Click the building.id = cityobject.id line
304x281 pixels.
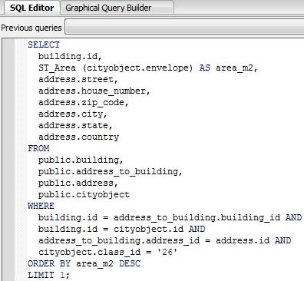click(121, 229)
